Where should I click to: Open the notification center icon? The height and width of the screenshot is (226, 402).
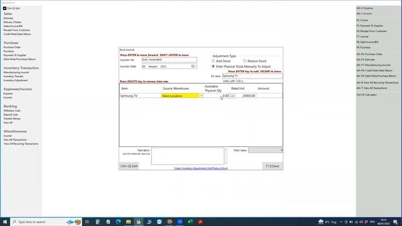[x=395, y=222]
